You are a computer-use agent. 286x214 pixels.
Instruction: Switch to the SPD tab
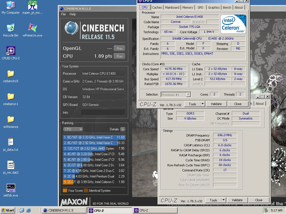[201, 8]
